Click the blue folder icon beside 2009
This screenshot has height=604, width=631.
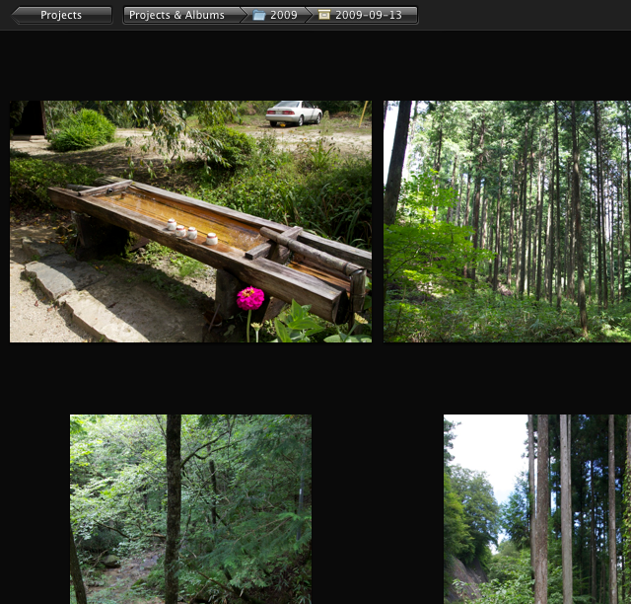258,16
